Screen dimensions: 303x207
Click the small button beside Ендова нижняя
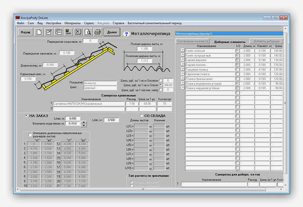click(x=182, y=65)
